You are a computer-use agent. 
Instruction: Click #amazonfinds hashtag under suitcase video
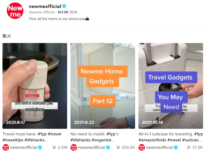tap(152, 140)
